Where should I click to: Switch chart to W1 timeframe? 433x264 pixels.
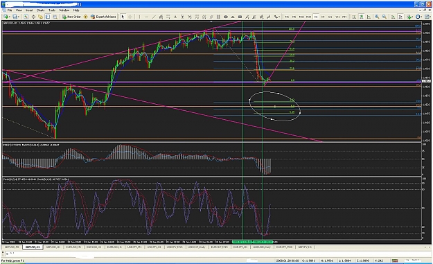pyautogui.click(x=337, y=17)
